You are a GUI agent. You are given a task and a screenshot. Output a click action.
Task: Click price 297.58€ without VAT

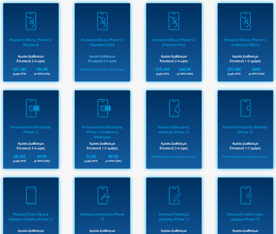234,69
